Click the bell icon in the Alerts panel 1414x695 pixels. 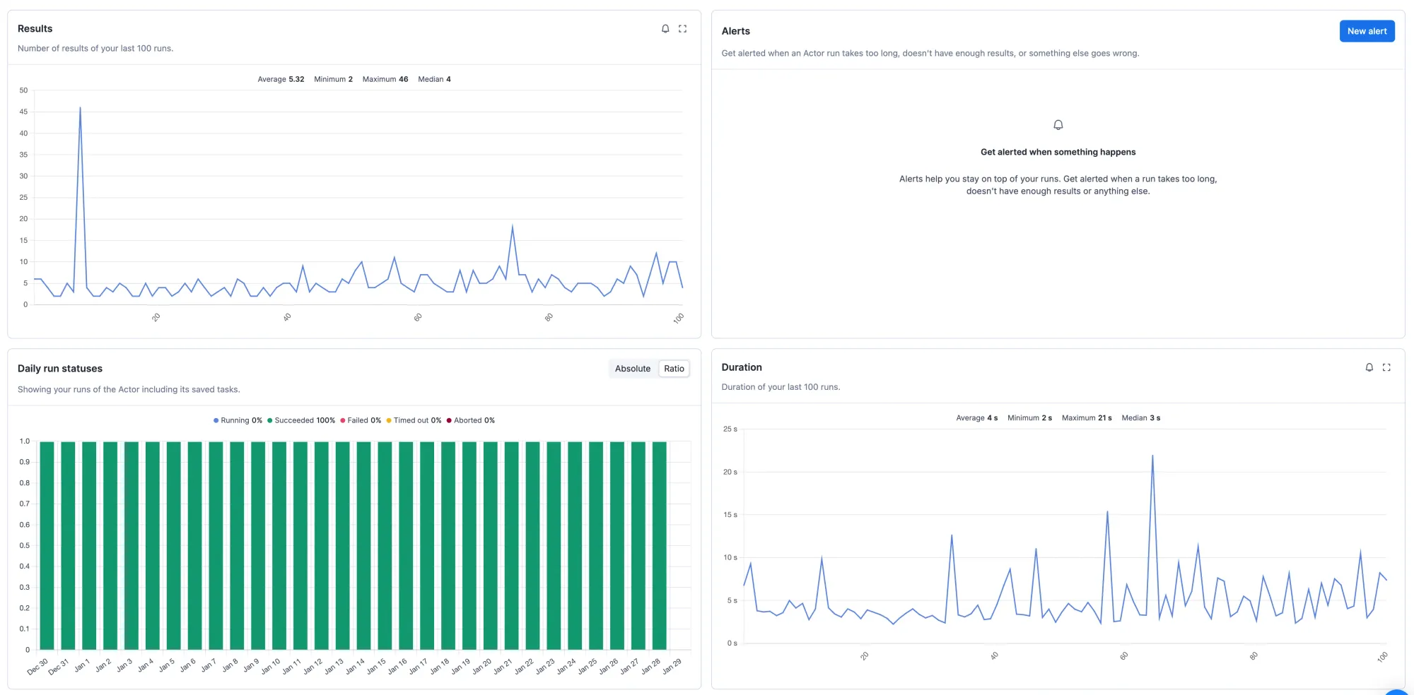point(1058,124)
